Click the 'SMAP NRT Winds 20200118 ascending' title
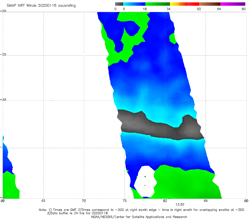The image size is (249, 219). (41, 6)
